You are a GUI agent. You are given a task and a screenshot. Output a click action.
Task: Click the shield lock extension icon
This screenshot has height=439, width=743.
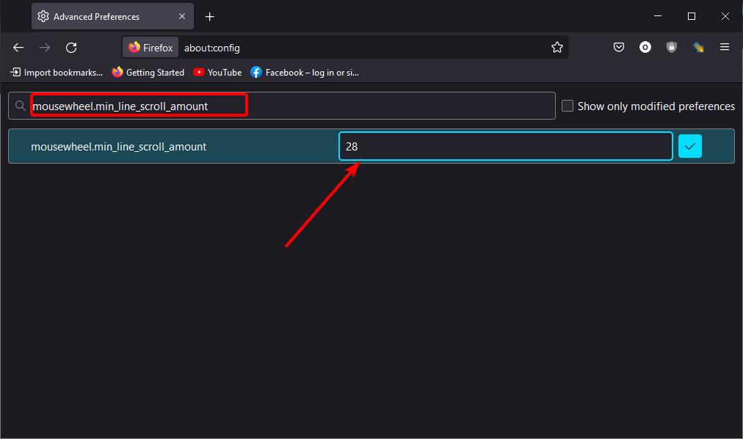coord(672,47)
